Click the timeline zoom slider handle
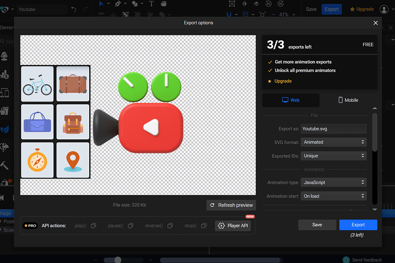This screenshot has height=263, width=395. [x=118, y=260]
